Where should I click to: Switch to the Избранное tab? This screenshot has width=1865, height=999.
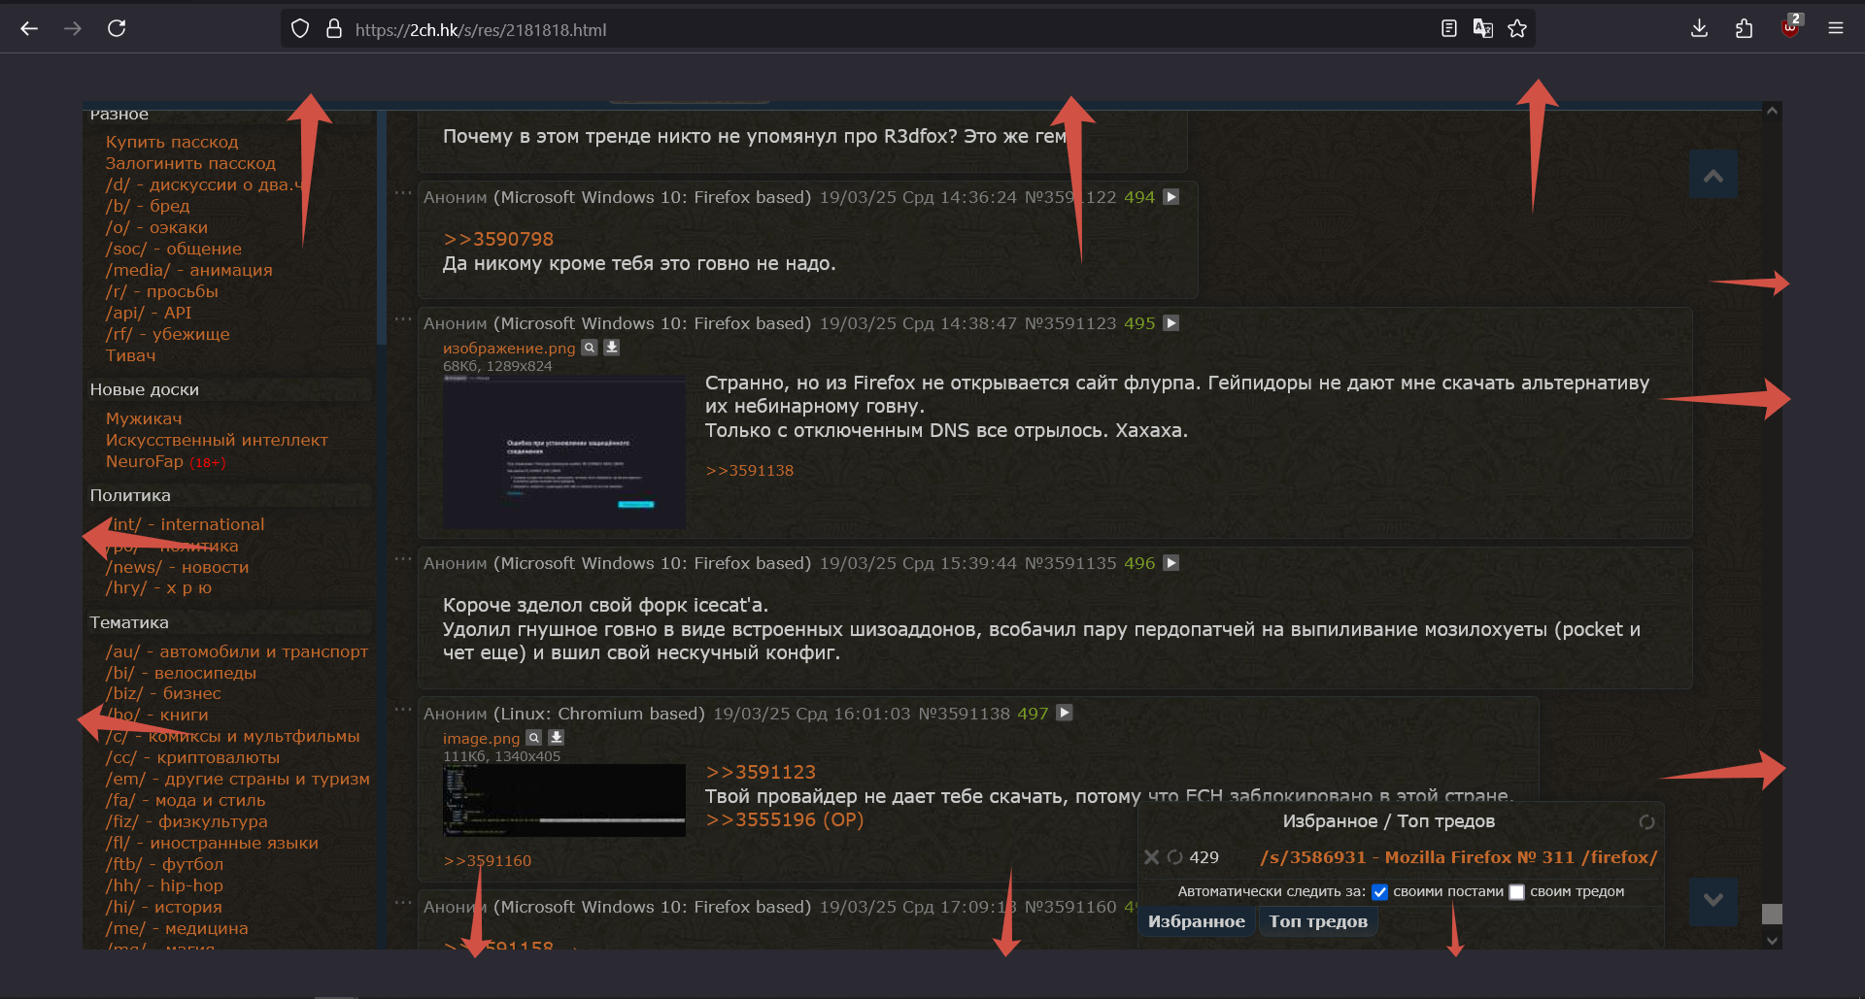coord(1197,921)
